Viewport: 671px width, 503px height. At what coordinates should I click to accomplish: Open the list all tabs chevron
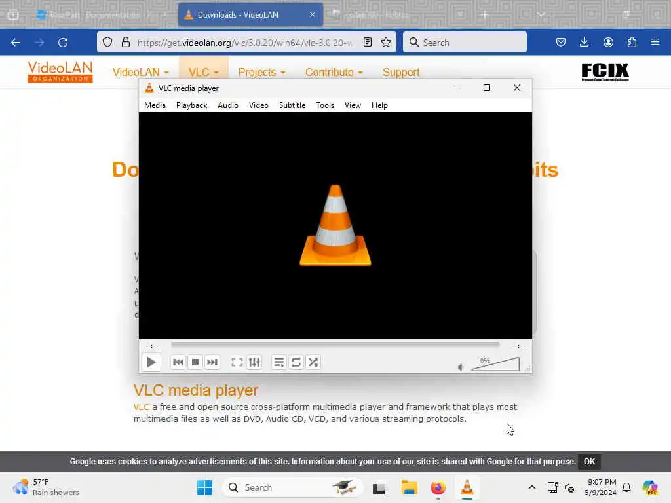tap(541, 14)
